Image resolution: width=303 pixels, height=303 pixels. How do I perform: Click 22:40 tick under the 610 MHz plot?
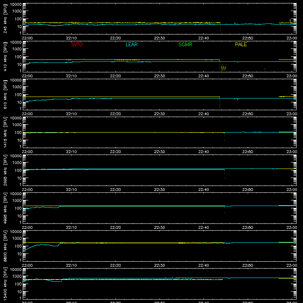pyautogui.click(x=203, y=114)
